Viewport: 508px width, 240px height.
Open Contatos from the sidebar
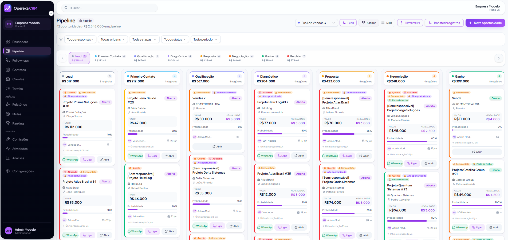point(27,70)
